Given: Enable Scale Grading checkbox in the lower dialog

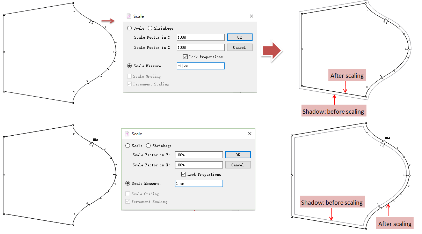Looking at the screenshot, I should (128, 194).
